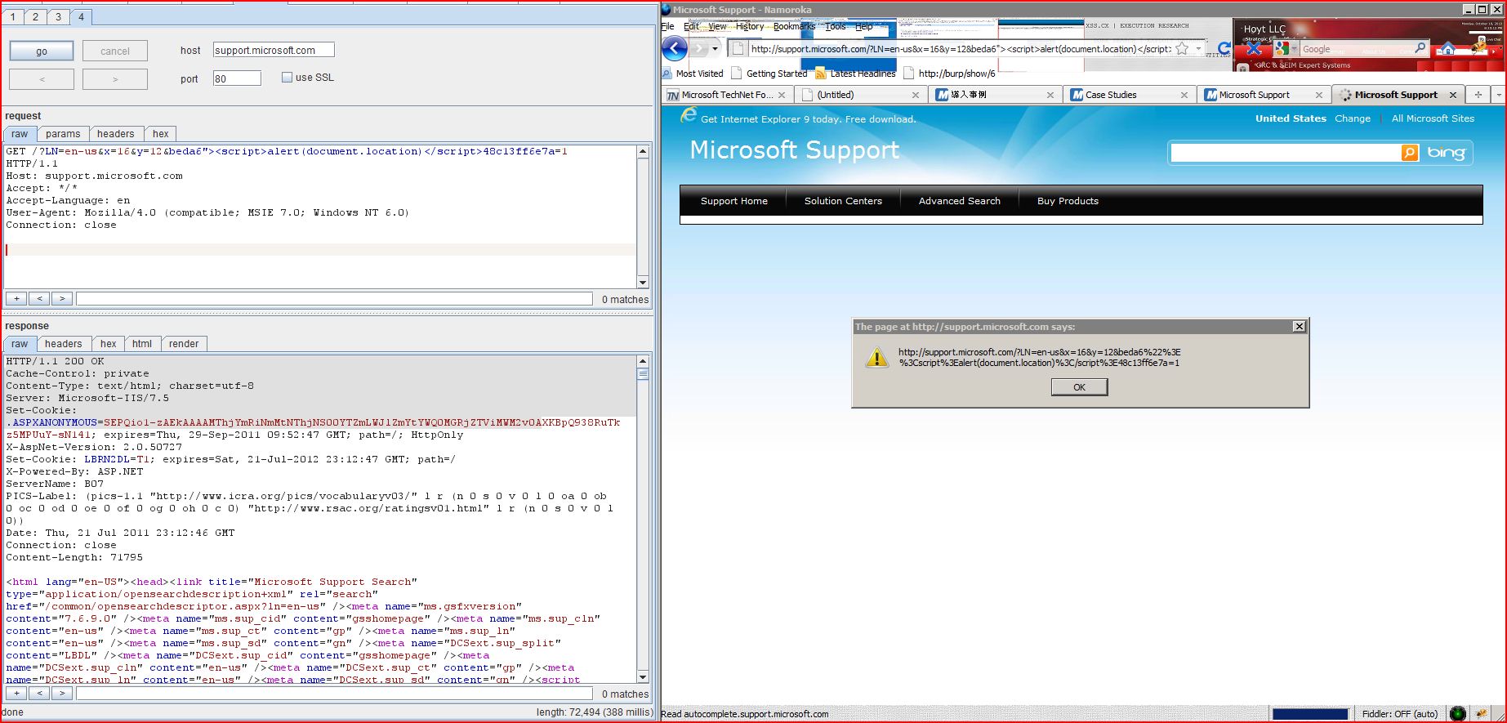Close the Case Studies tab
This screenshot has height=723, width=1507.
1184,95
